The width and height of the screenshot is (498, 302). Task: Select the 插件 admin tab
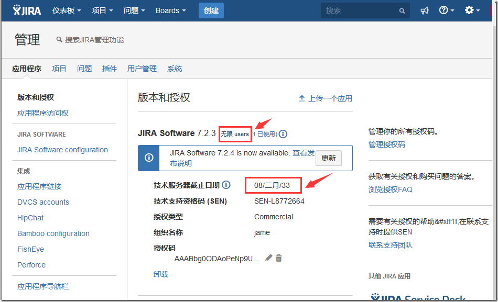point(110,69)
